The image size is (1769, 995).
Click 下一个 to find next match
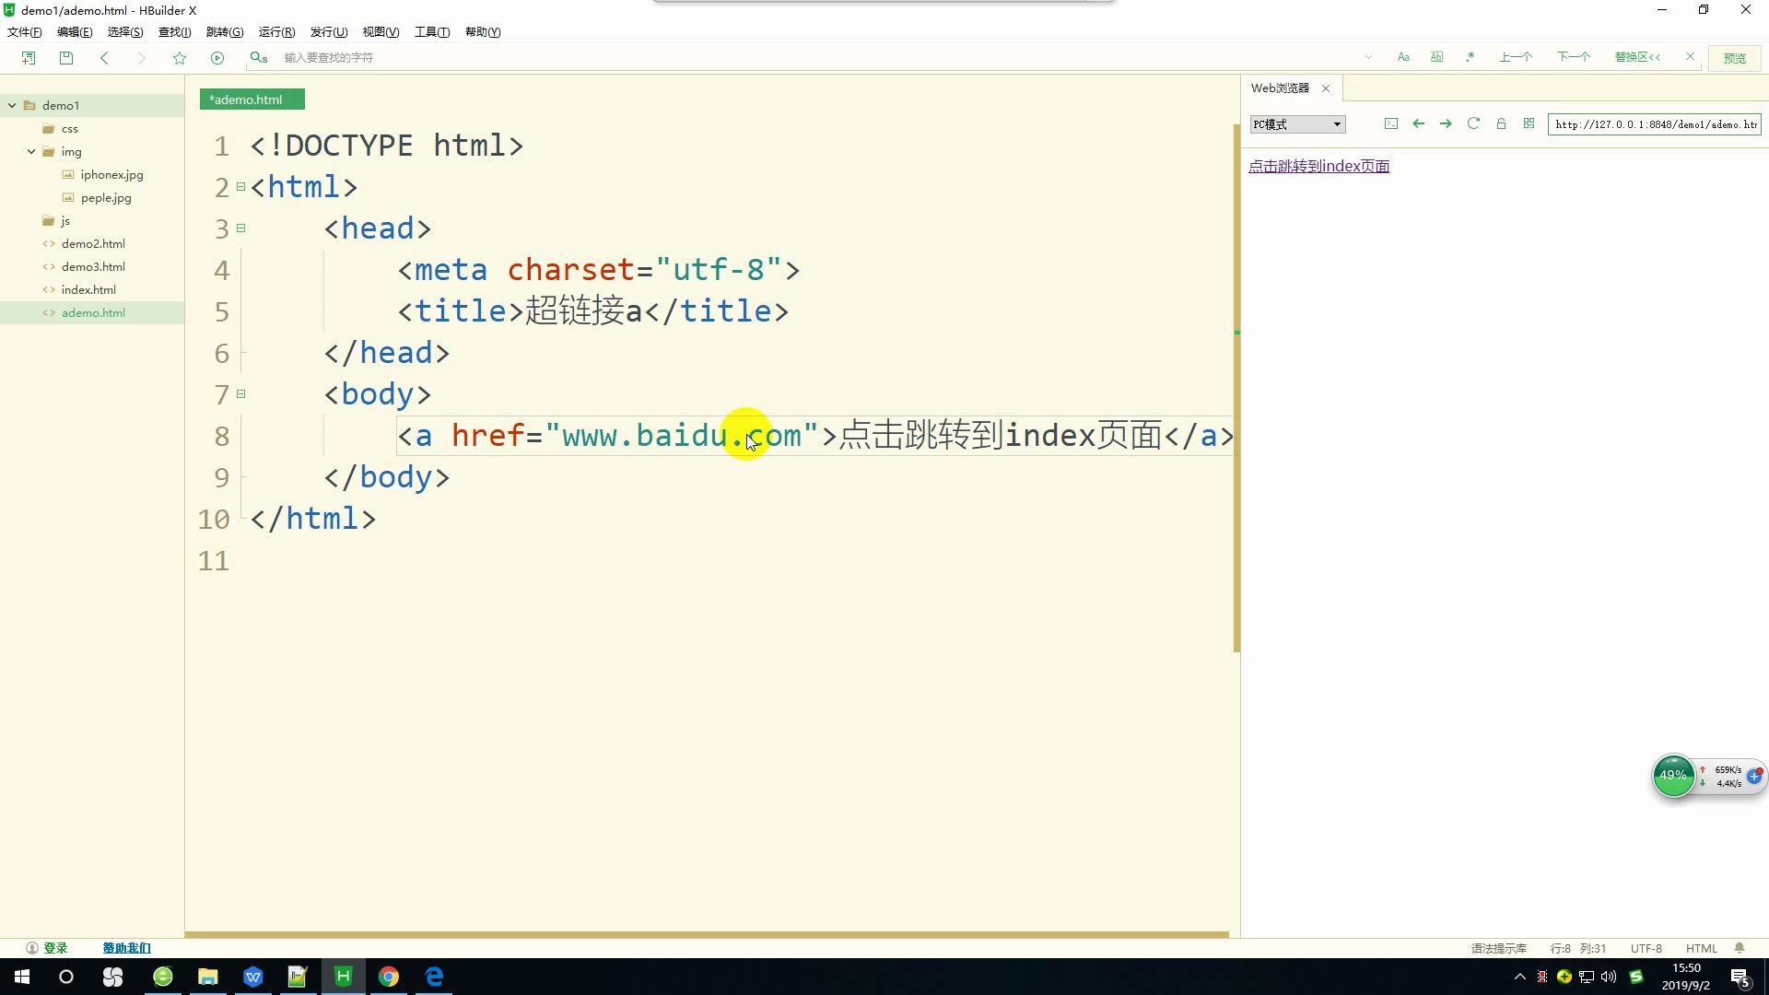tap(1574, 57)
